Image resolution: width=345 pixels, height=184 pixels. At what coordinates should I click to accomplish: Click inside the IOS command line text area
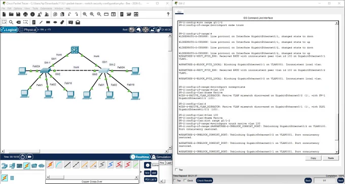256,87
